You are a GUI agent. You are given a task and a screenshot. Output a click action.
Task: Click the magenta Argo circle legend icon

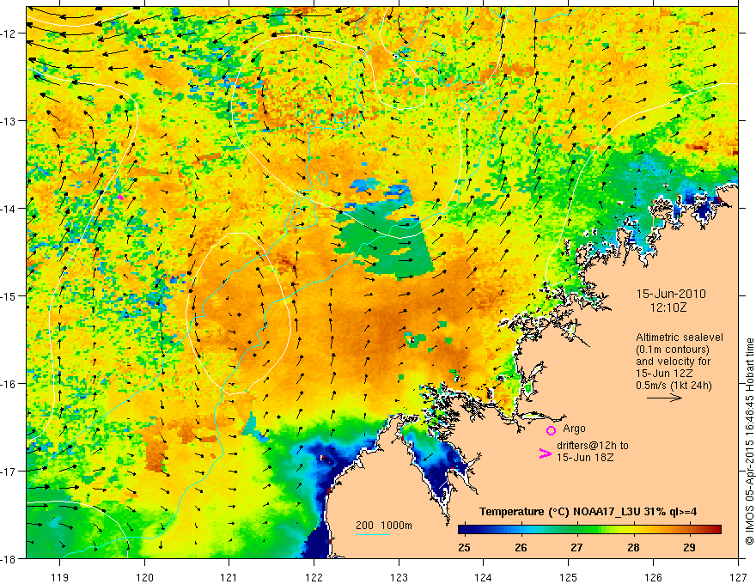551,430
